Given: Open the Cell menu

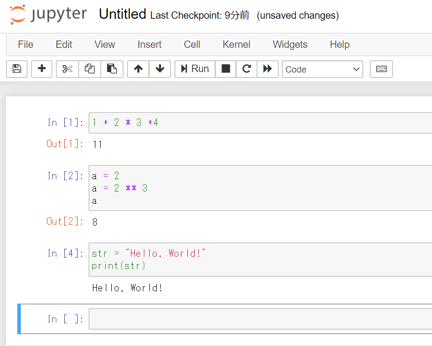Looking at the screenshot, I should tap(192, 44).
